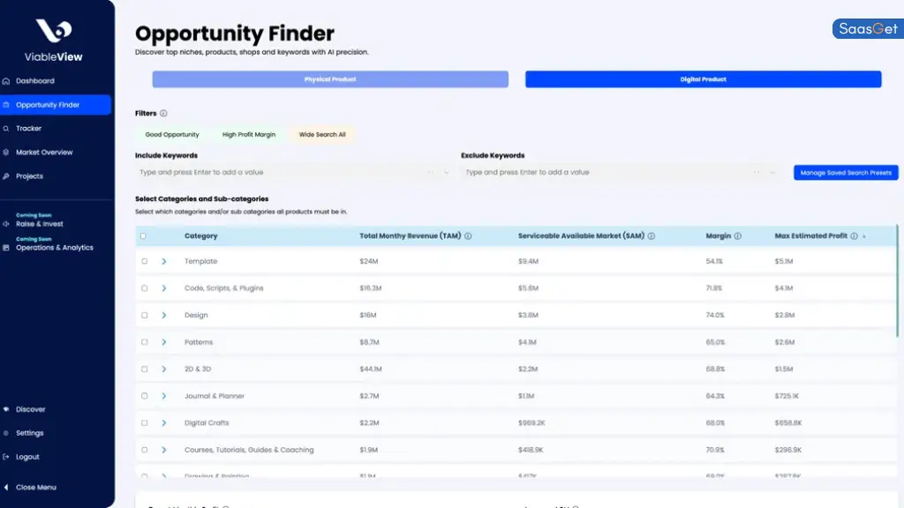Click the ViableView logo icon
This screenshot has width=904, height=508.
56,31
